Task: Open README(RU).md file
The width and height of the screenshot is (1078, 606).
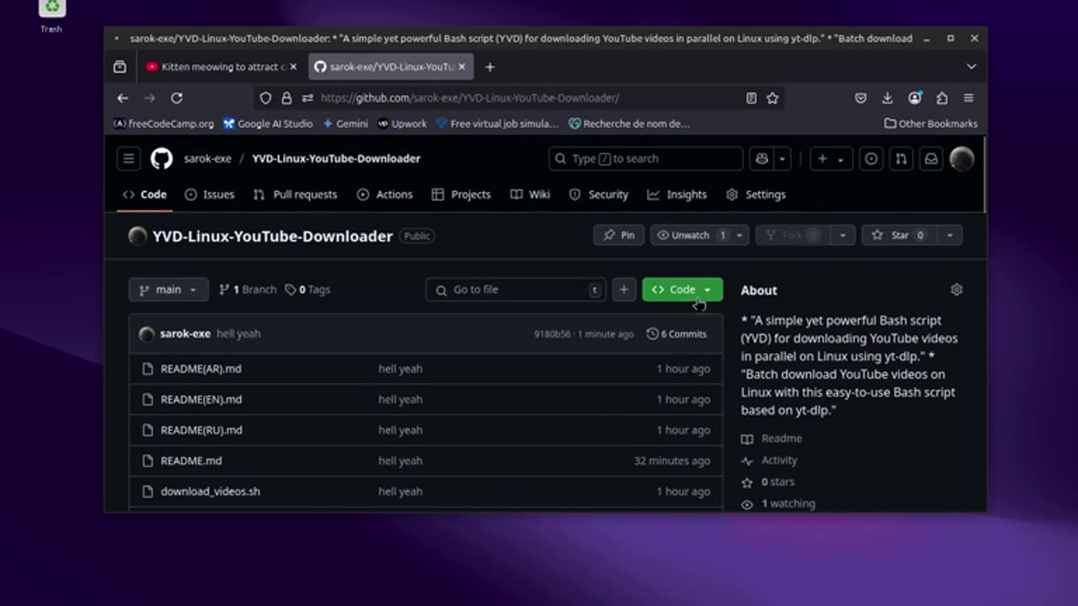Action: tap(201, 430)
